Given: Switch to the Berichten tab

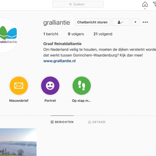Looking at the screenshot, I should pyautogui.click(x=62, y=122).
